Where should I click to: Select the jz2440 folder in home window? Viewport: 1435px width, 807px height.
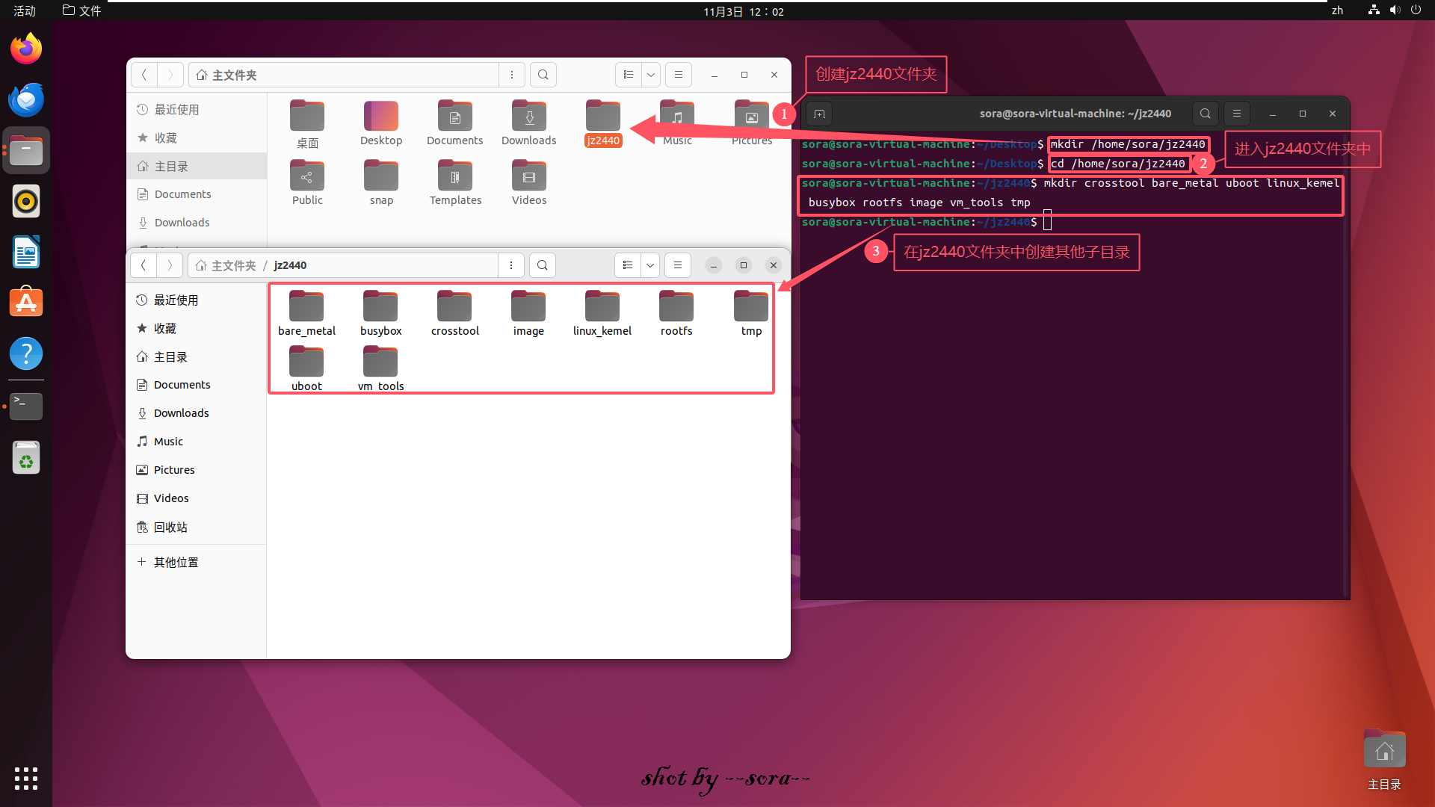[x=603, y=123]
